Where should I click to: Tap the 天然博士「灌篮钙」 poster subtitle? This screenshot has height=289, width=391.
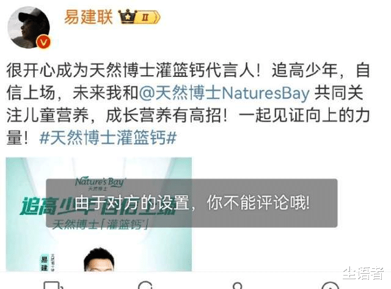[100, 224]
